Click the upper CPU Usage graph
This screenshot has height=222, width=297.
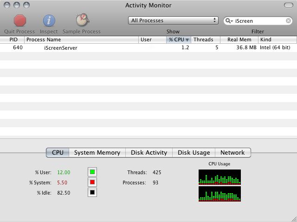pos(220,177)
